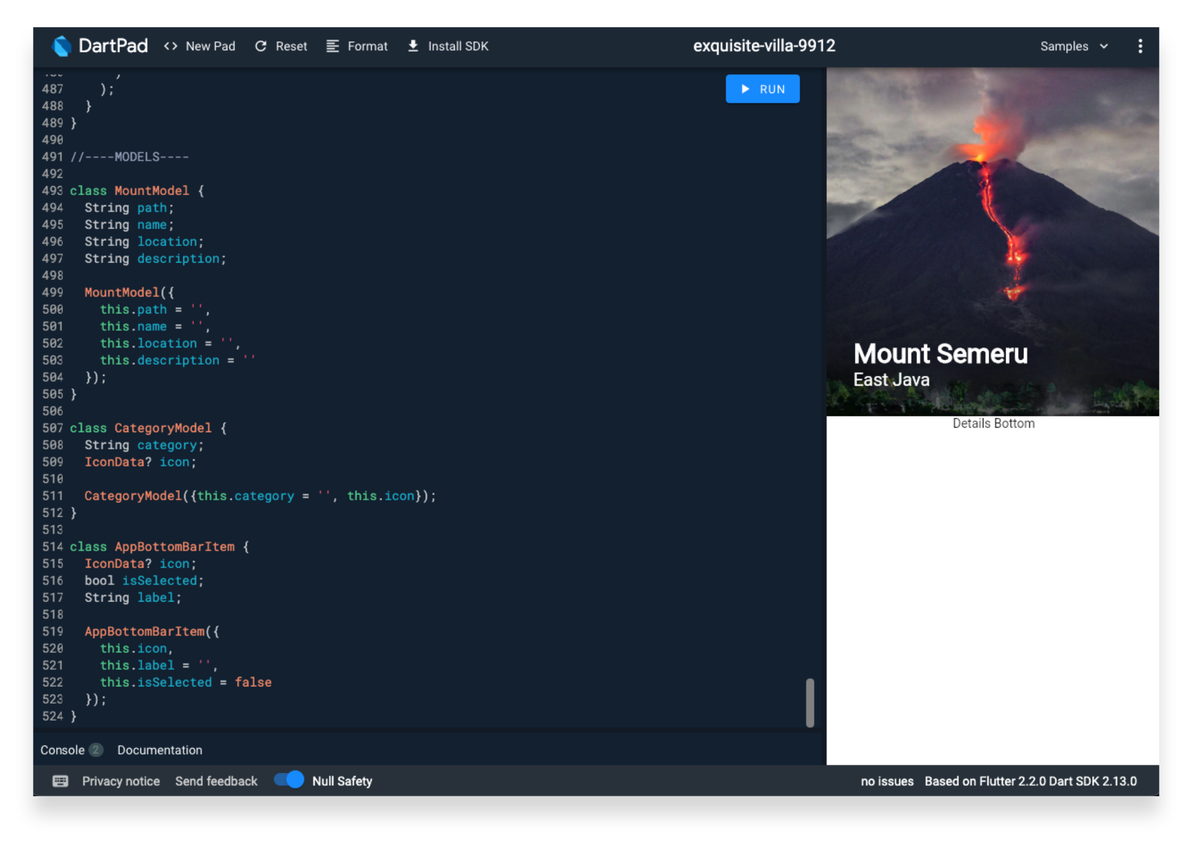This screenshot has width=1198, height=862.
Task: Open the vertical three-dot overflow menu
Action: (x=1140, y=46)
